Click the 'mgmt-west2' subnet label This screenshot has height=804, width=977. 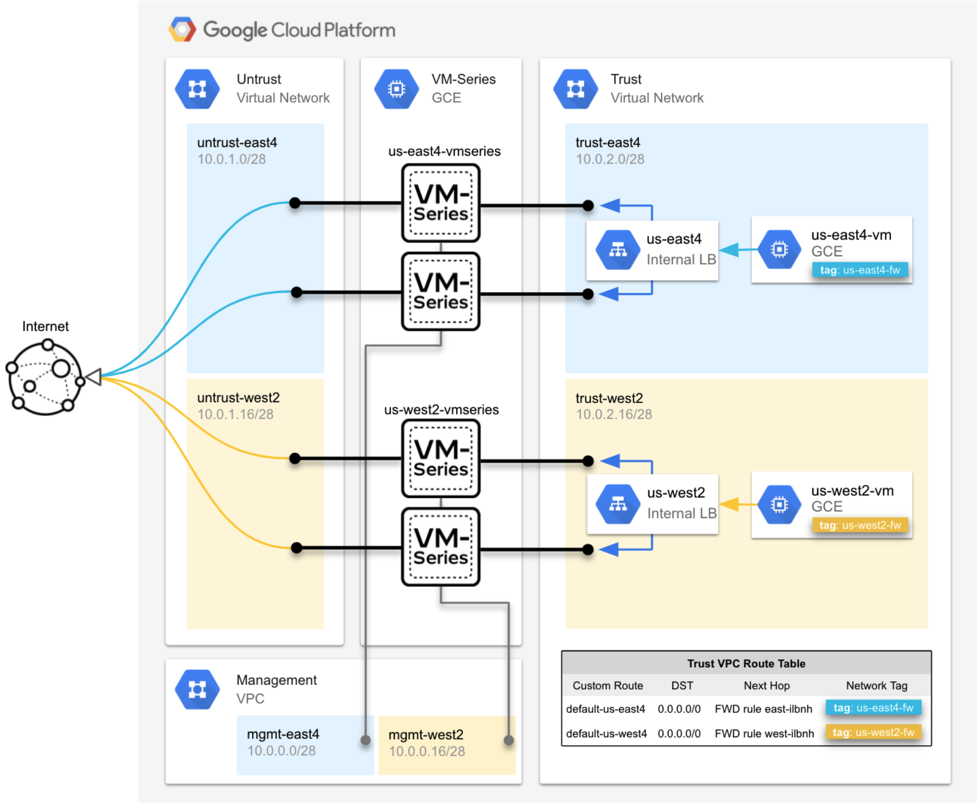coord(425,734)
